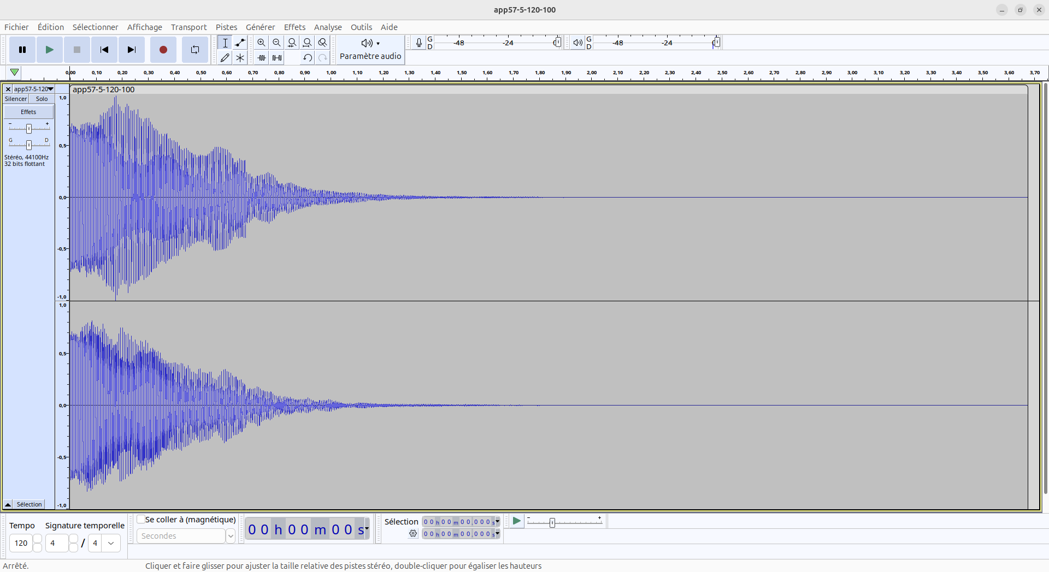Click the Trim audio outside selection icon
This screenshot has height=572, width=1049.
pos(262,58)
